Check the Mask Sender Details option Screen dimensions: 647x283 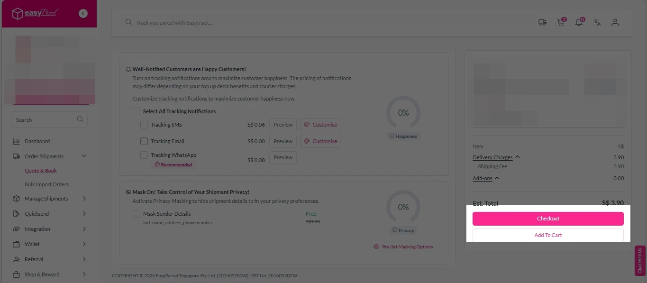[137, 214]
